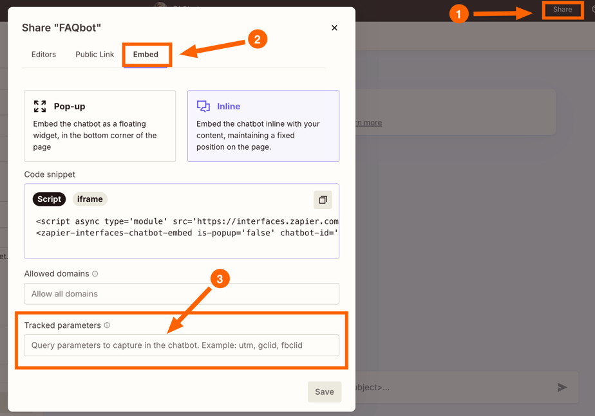Click inside the code snippet text

187,227
